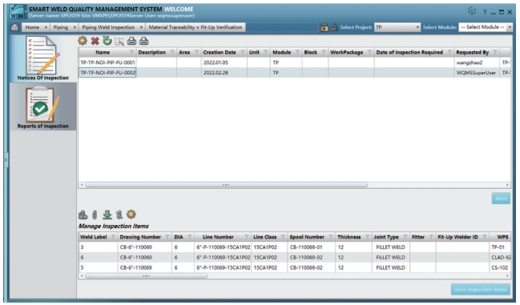Click the stamp icon beside the padlock
Image resolution: width=520 pixels, height=305 pixels.
click(334, 27)
